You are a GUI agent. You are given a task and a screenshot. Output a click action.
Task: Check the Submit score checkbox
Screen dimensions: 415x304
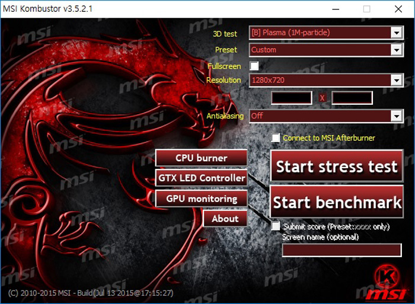pyautogui.click(x=276, y=226)
